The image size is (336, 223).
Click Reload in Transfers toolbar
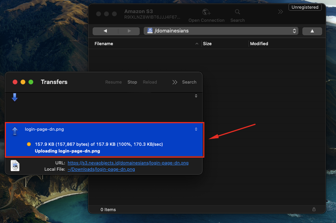click(x=150, y=82)
